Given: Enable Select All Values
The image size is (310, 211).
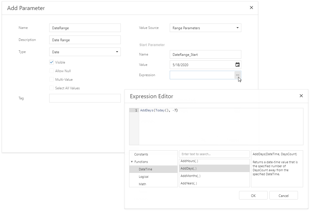Looking at the screenshot, I should click(x=52, y=88).
